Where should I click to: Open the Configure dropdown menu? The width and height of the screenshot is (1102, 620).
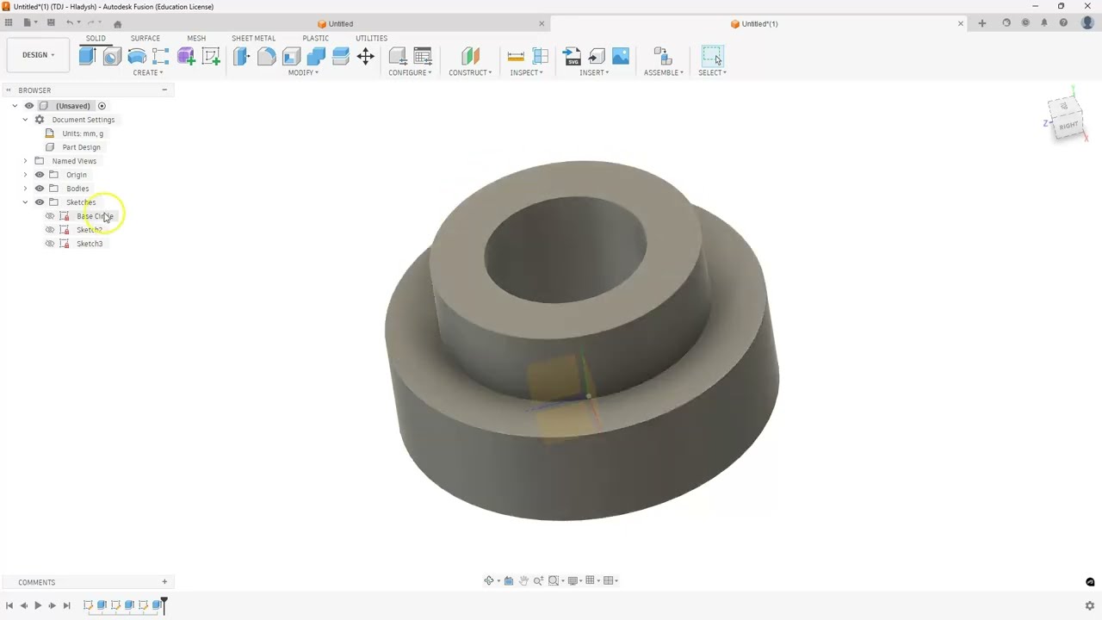(410, 72)
